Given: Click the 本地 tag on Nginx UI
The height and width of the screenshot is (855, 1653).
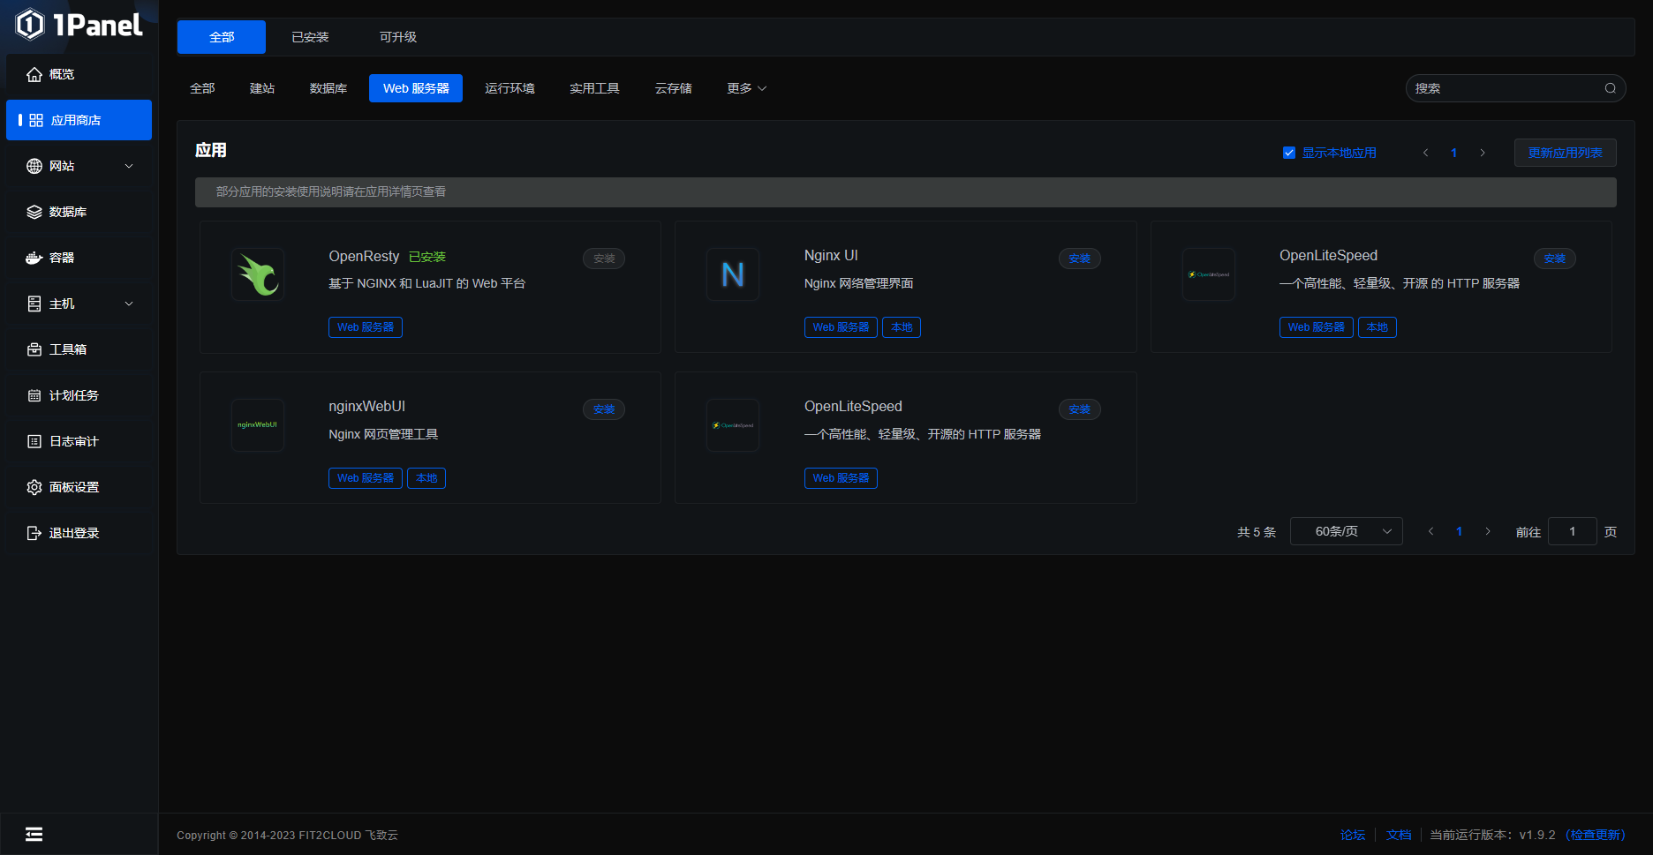Looking at the screenshot, I should tap(902, 327).
